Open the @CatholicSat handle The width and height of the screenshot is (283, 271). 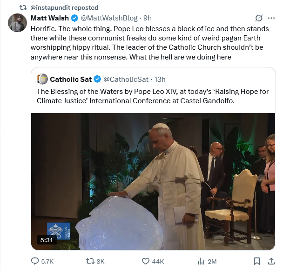pos(126,79)
